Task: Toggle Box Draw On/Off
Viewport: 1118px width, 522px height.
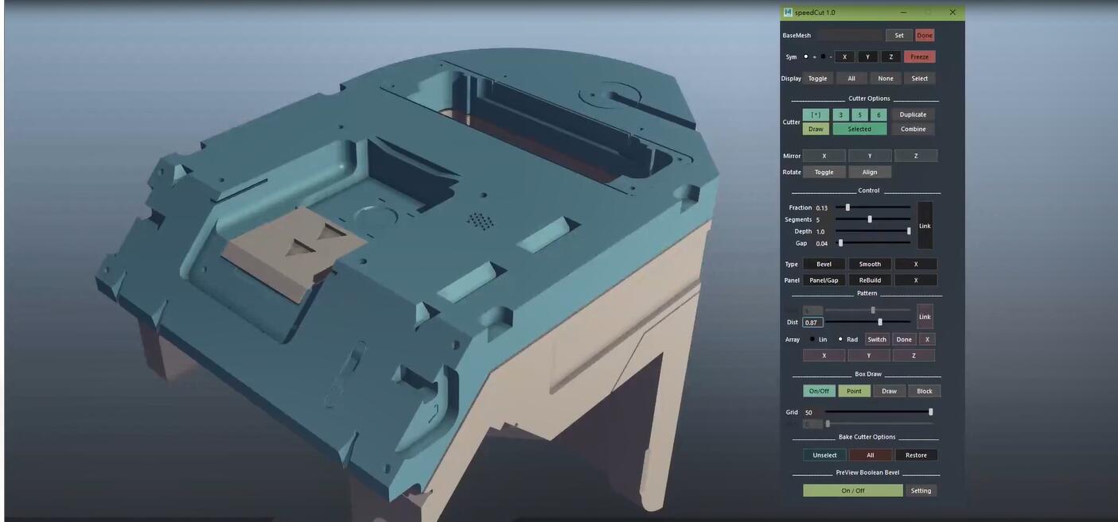Action: point(819,391)
